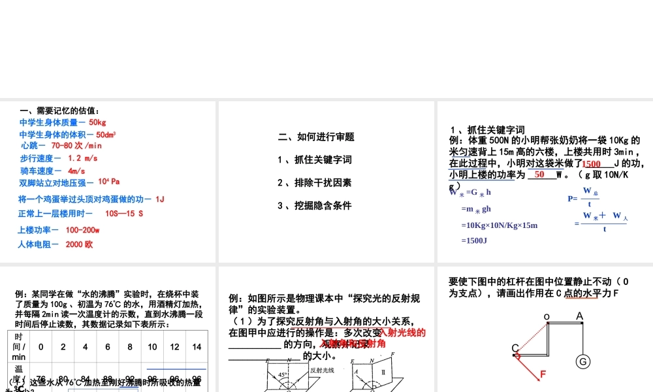Open the water boiling experiment slide
Image resolution: width=653 pixels, height=392 pixels.
[108, 327]
